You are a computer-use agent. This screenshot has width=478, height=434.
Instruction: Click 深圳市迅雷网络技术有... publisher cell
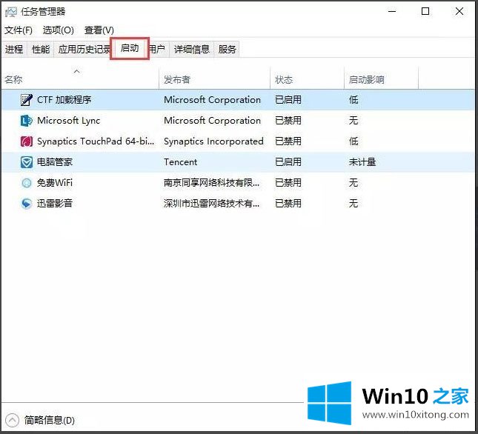point(211,204)
